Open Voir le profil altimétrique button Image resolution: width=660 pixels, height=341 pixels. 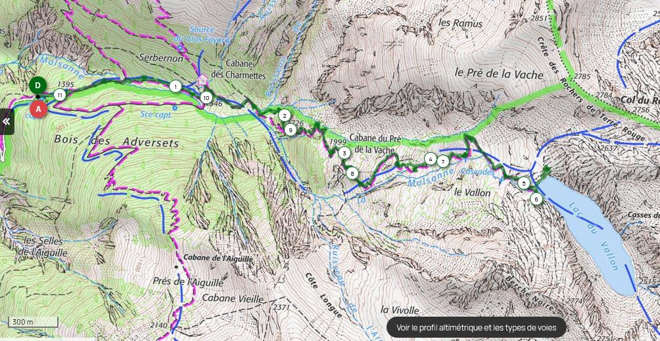pyautogui.click(x=476, y=328)
